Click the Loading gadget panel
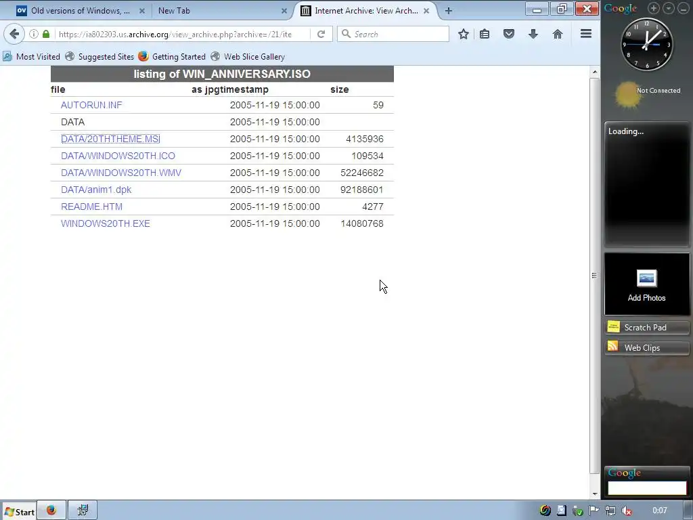 (647, 184)
